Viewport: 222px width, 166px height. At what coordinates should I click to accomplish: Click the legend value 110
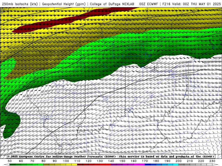(x=77, y=161)
